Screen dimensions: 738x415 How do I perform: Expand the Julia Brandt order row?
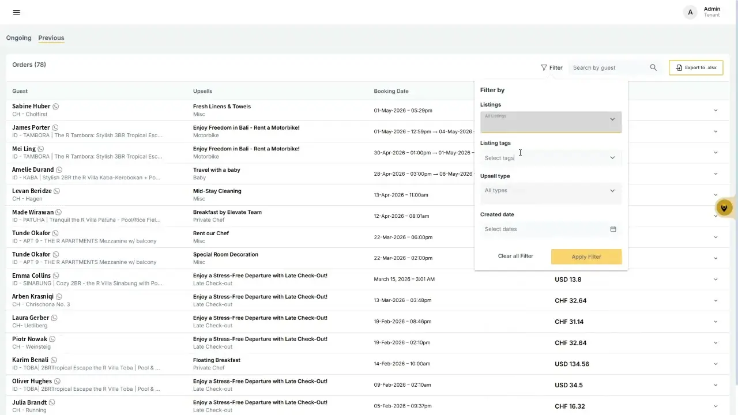(x=716, y=406)
